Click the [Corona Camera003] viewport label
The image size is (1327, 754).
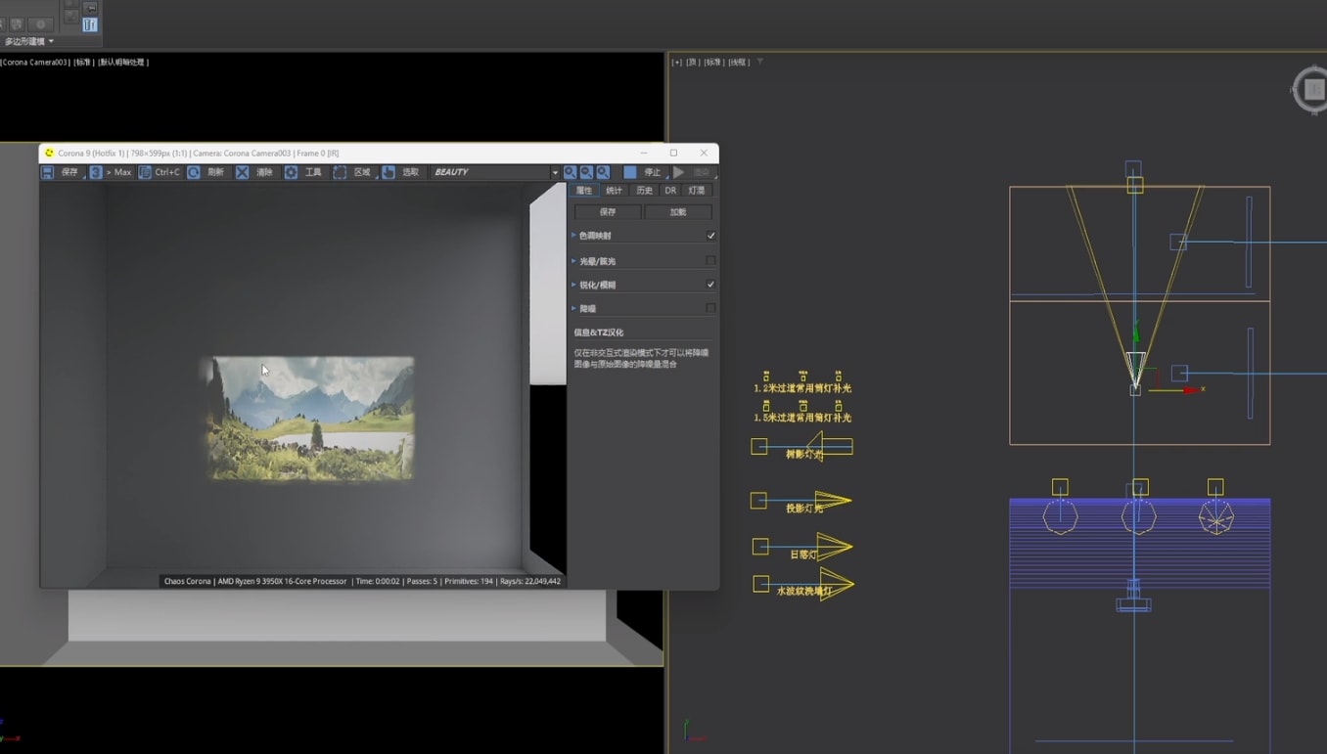point(34,62)
